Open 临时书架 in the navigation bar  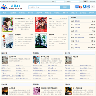point(91,13)
